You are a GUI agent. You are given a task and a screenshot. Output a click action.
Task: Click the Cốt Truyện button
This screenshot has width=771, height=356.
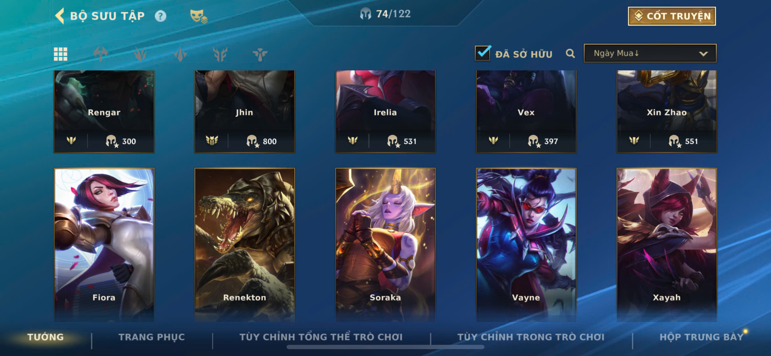point(672,16)
